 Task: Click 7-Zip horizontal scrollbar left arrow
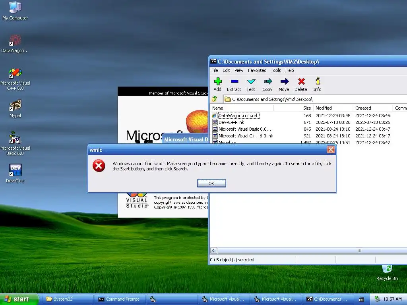point(213,250)
